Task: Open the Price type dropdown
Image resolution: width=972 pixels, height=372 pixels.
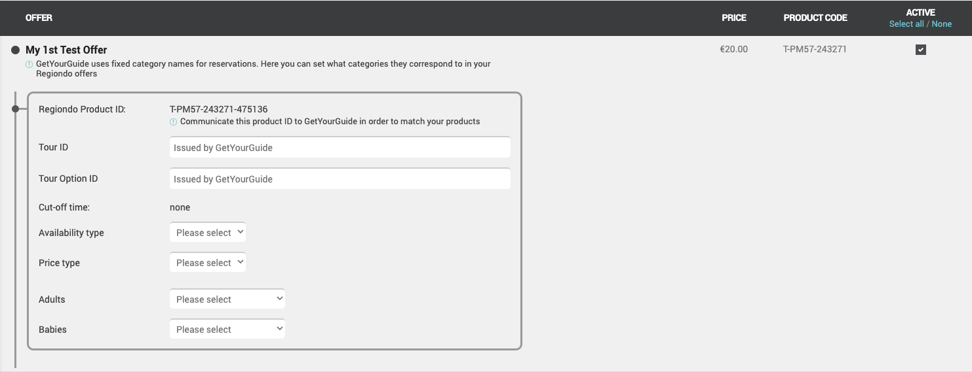Action: point(208,262)
